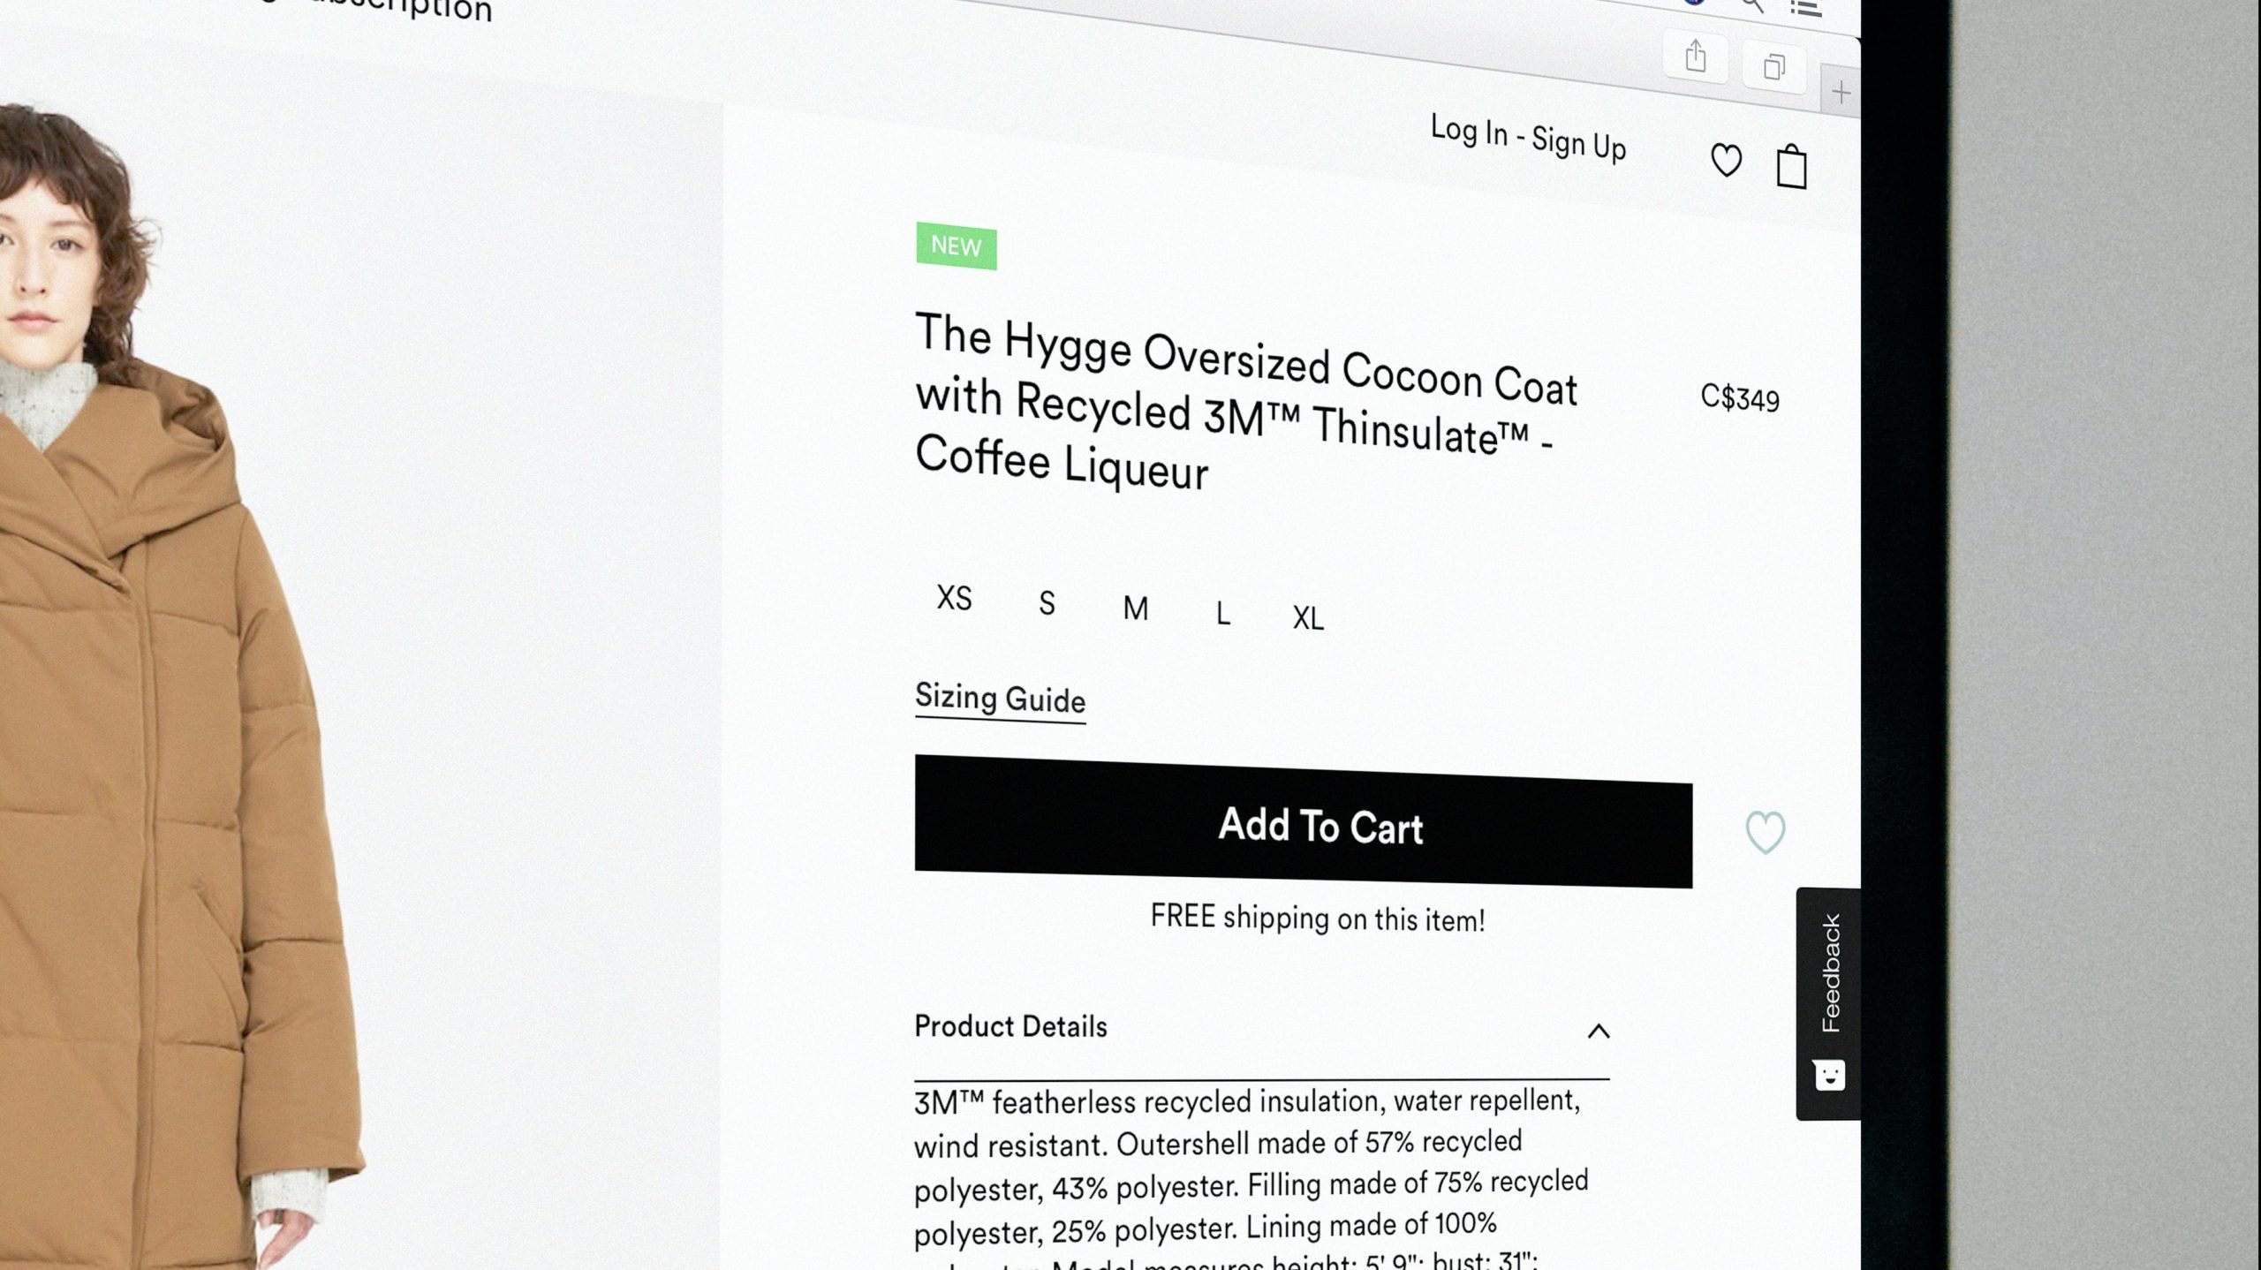
Task: Open the Feedback side tab
Action: point(1828,1003)
